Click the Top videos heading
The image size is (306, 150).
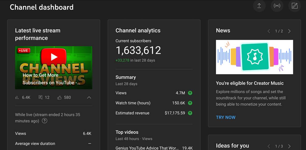127,132
